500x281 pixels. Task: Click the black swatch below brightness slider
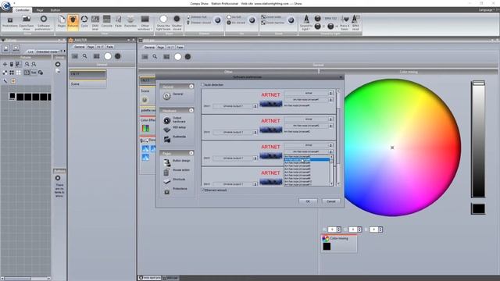478,209
